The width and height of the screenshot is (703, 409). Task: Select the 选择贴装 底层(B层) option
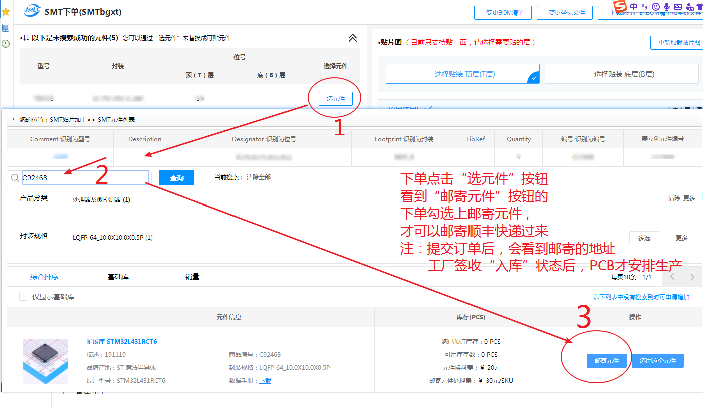tap(621, 74)
